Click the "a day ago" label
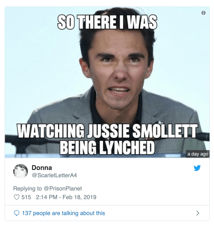This screenshot has height=226, width=214. pyautogui.click(x=198, y=154)
